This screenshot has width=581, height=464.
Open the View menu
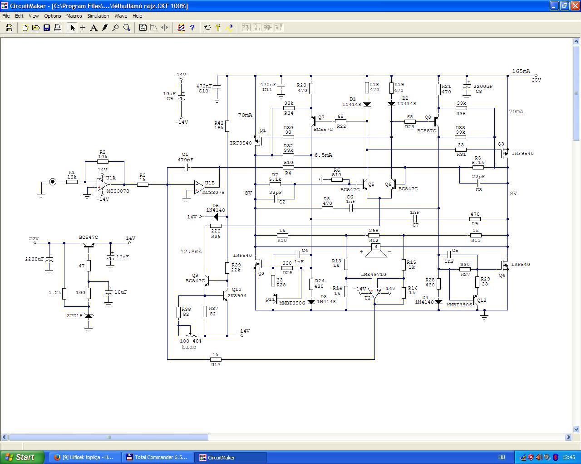pyautogui.click(x=34, y=16)
